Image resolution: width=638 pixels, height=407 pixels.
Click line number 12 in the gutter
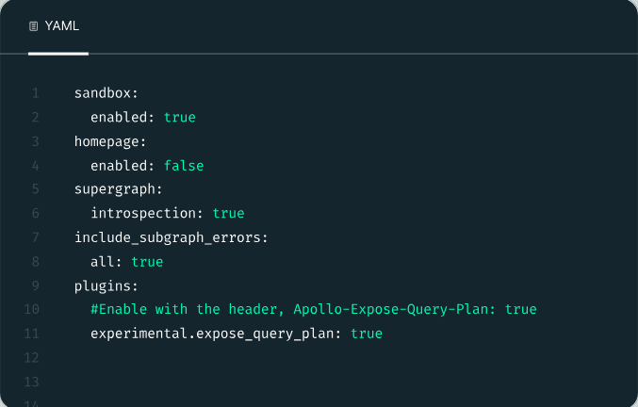coord(31,358)
